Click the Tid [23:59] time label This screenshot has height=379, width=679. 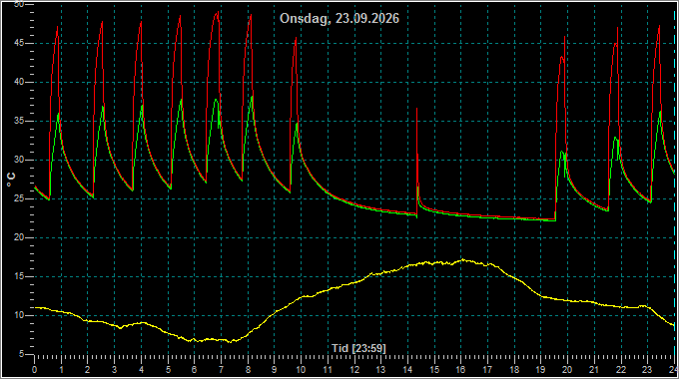(358, 348)
